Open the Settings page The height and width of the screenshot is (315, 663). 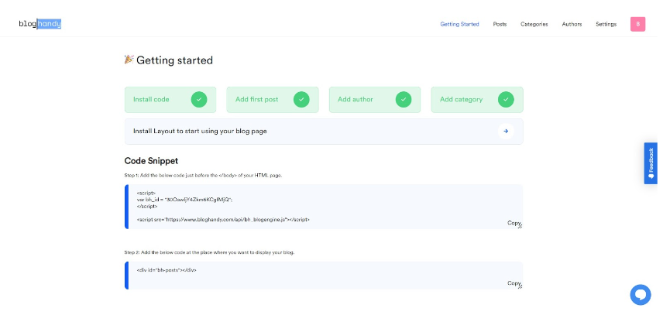click(x=606, y=24)
